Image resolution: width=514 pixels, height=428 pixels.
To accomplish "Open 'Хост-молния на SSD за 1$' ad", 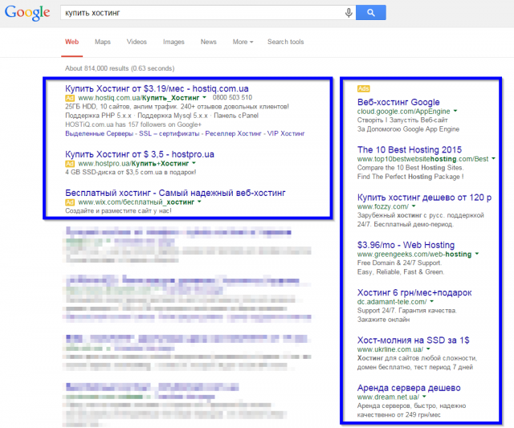I will [x=414, y=340].
